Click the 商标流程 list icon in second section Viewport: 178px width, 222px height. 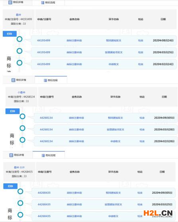click(45, 81)
